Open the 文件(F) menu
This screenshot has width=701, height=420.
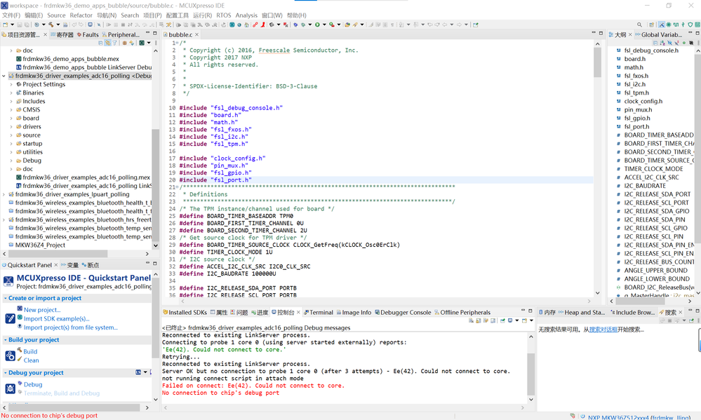pyautogui.click(x=9, y=14)
